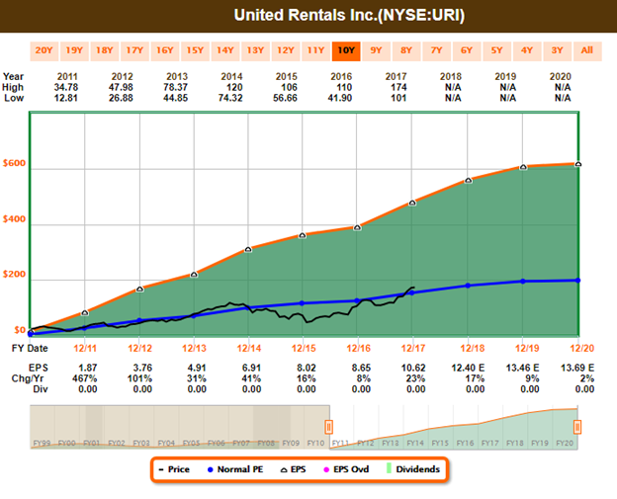
Task: Show All years of data
Action: [x=587, y=50]
